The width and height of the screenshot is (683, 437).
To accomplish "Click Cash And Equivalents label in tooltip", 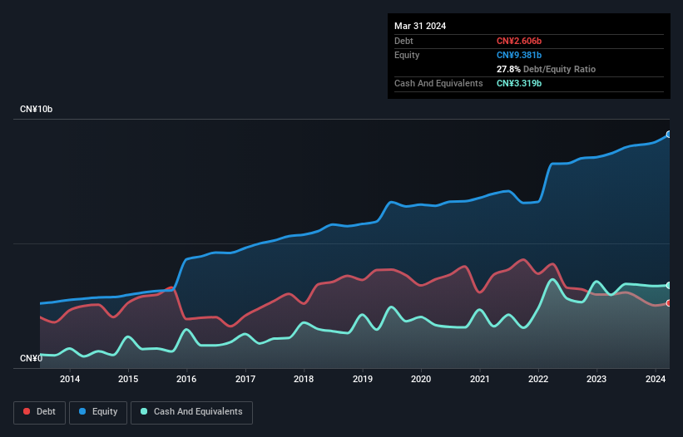I will 438,83.
